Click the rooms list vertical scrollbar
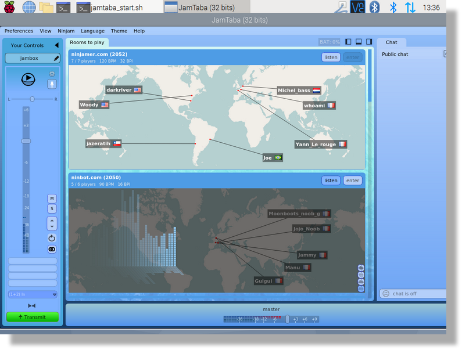The image size is (462, 350). click(370, 174)
